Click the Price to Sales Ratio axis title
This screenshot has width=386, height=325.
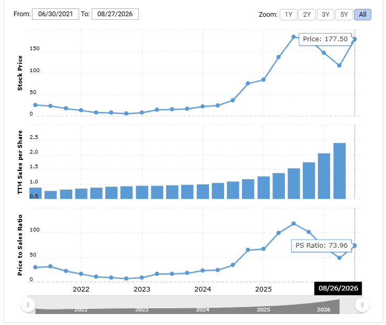20,245
